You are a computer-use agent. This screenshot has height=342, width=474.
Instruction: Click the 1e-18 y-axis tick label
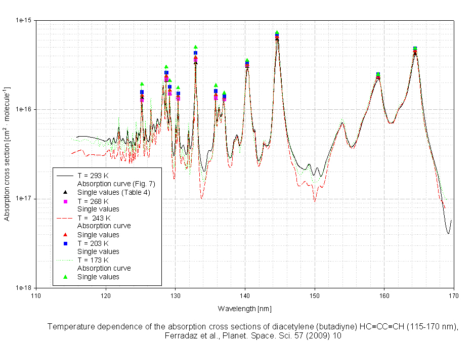(x=23, y=288)
